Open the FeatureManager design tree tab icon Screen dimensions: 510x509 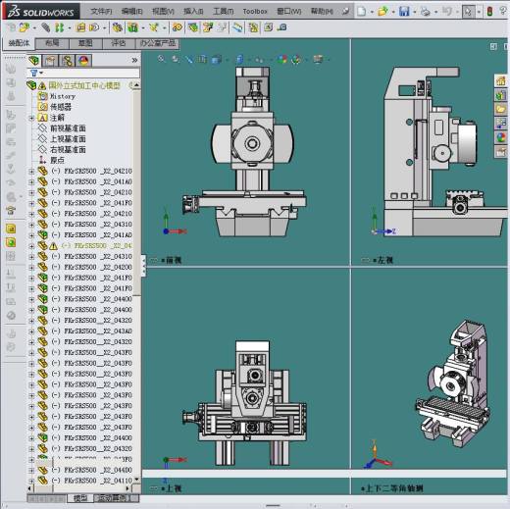coord(34,61)
